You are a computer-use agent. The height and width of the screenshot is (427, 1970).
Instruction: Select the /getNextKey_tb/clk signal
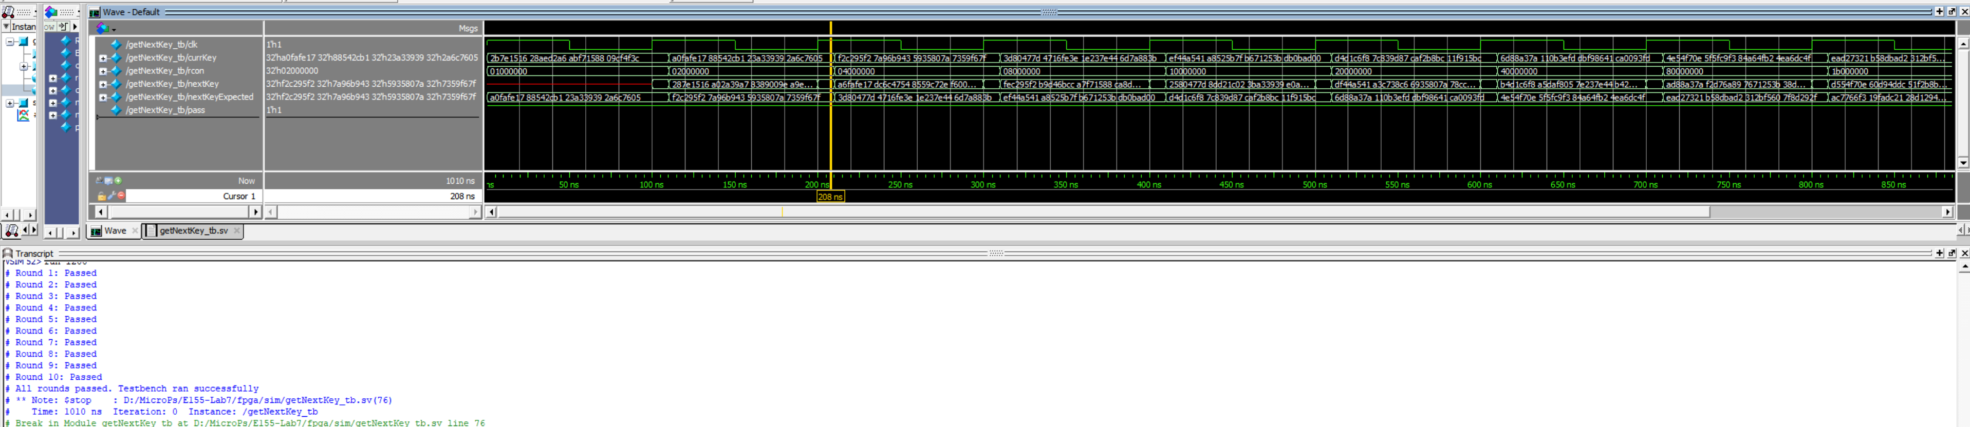pos(161,45)
